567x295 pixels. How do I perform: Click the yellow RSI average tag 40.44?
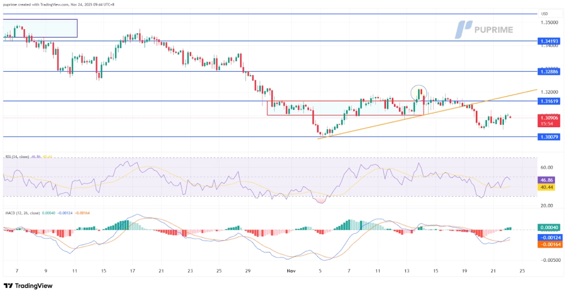tap(548, 187)
